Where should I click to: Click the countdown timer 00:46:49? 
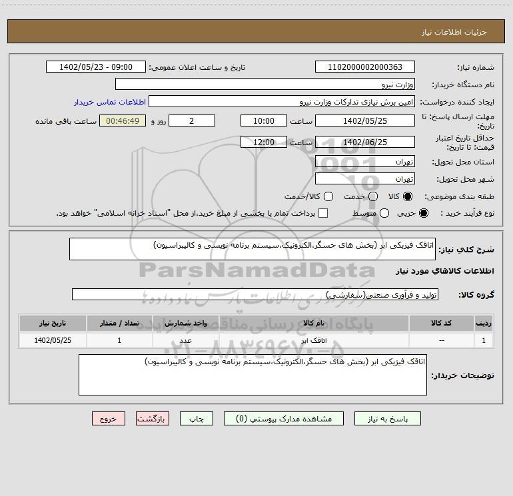(x=123, y=121)
